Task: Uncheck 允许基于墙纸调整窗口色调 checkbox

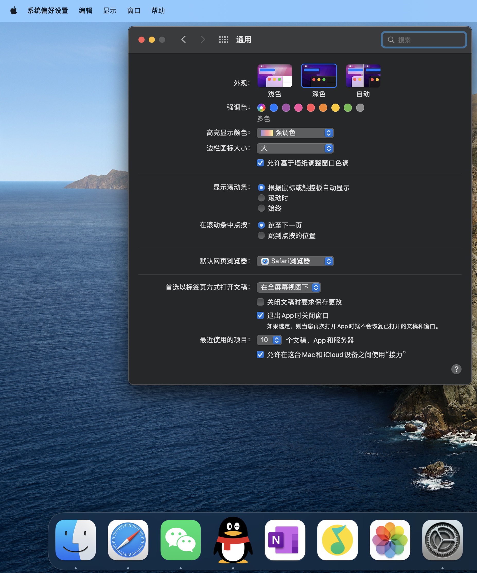Action: pos(260,163)
